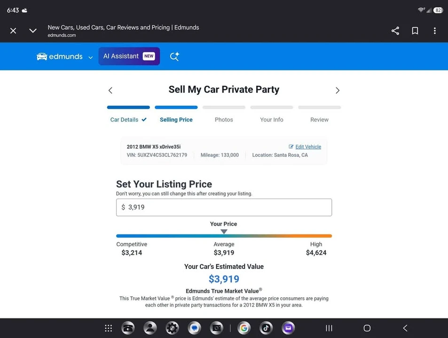Click the Average $3,919 value
The height and width of the screenshot is (338, 448).
(x=224, y=253)
